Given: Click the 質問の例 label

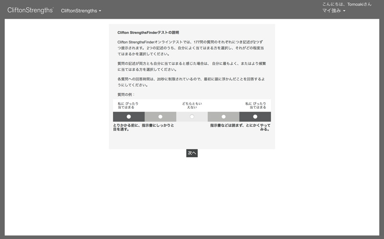Looking at the screenshot, I should 126,94.
